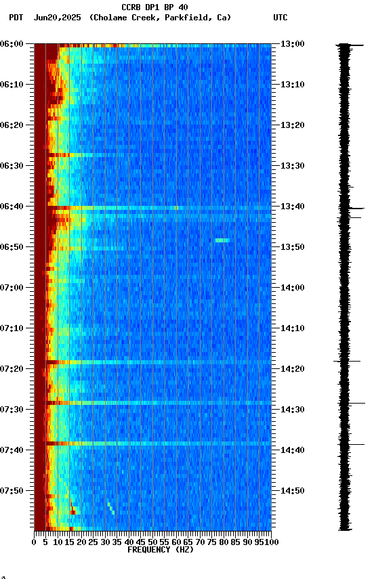The width and height of the screenshot is (374, 585).
Task: Click the 07:10 PDT time tick label
Action: pyautogui.click(x=12, y=328)
